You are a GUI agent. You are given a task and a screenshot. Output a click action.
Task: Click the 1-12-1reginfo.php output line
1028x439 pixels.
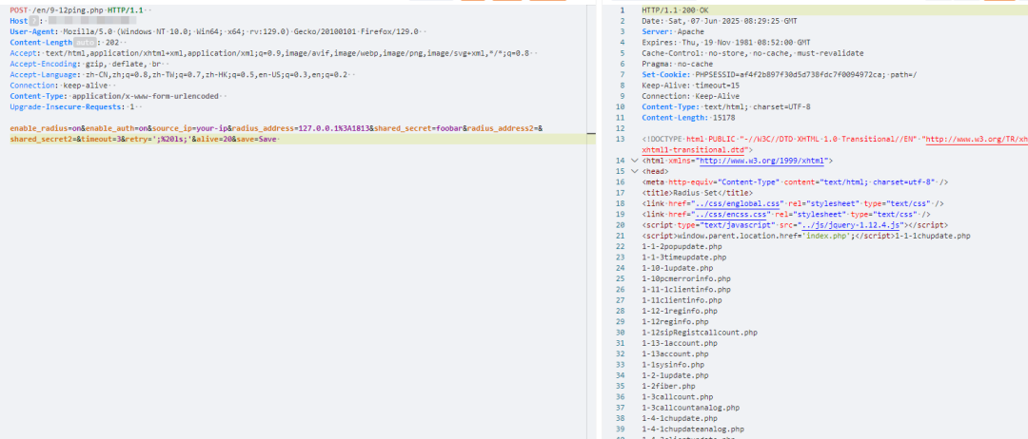[x=680, y=311]
